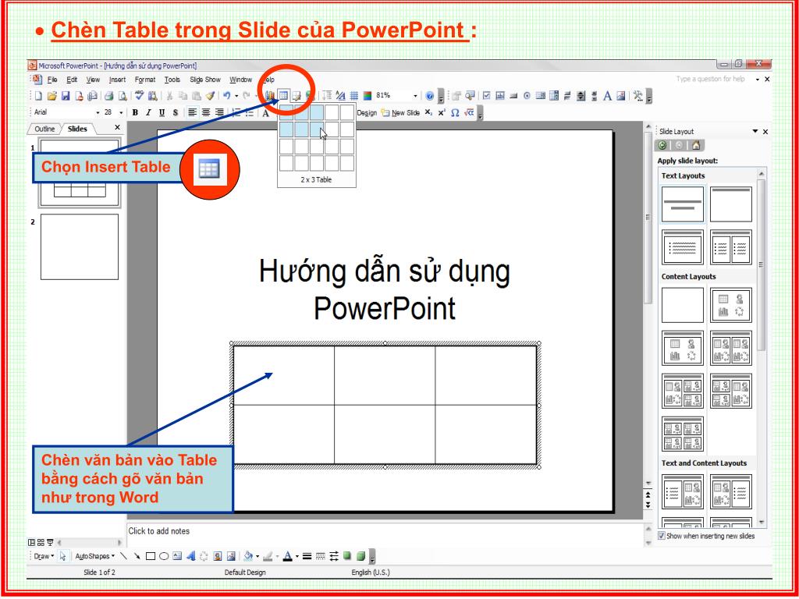Open the File menu
Screen dimensions: 799x599
click(52, 80)
